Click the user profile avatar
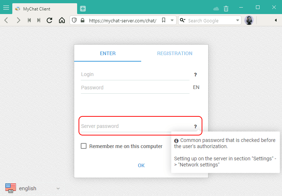The image size is (282, 196). (249, 21)
